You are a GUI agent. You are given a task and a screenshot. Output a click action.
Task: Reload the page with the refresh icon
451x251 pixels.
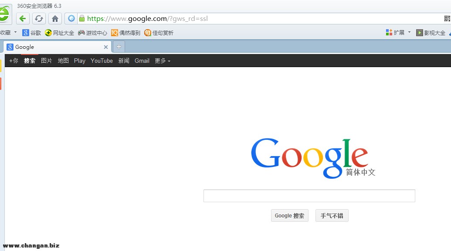coord(39,18)
